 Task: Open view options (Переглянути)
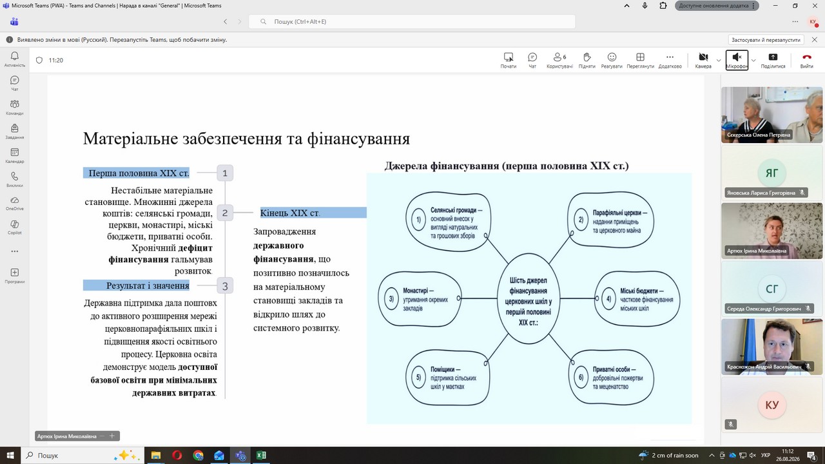pos(640,61)
